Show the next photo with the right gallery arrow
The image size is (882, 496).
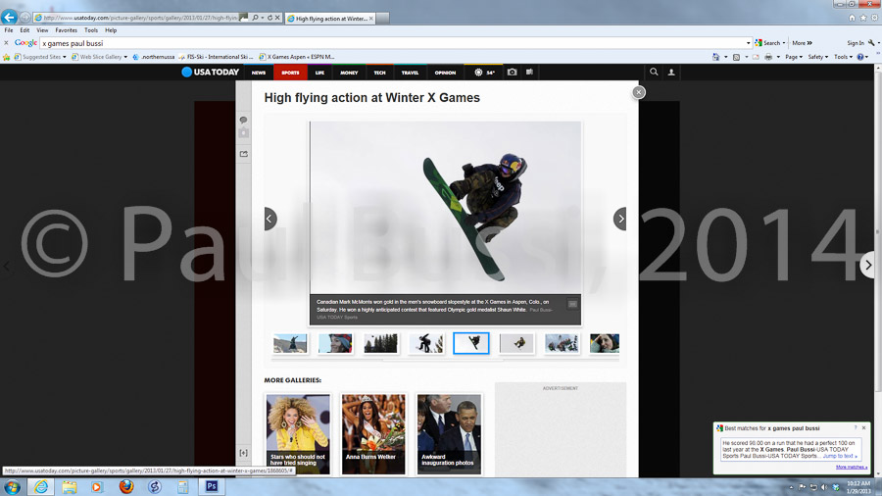[620, 219]
